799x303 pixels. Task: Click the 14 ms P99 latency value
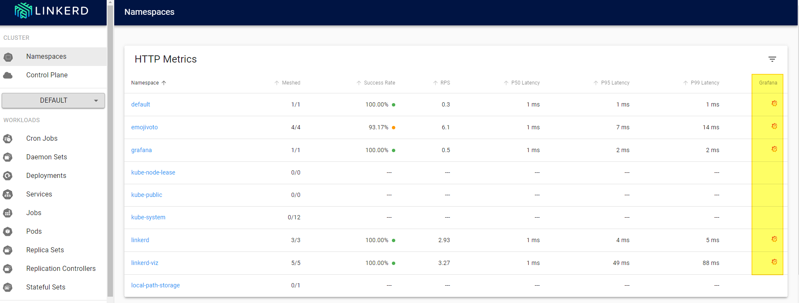(711, 127)
